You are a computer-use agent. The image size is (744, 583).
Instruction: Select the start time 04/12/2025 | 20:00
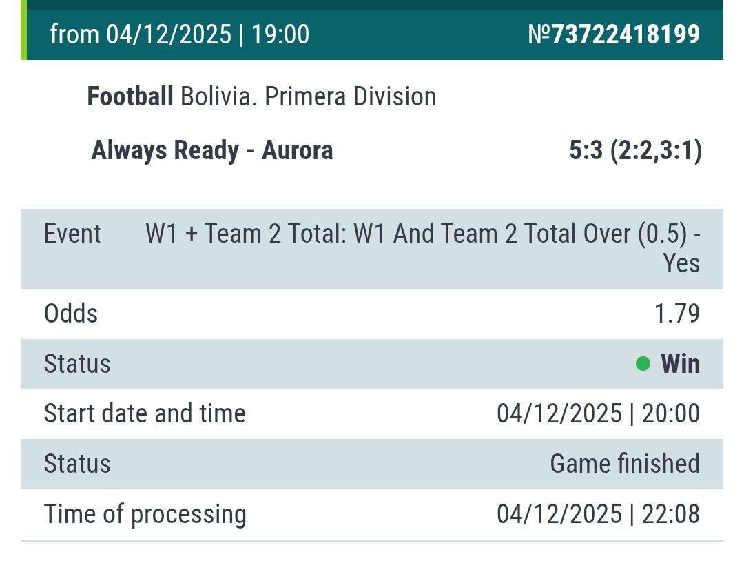tap(598, 413)
